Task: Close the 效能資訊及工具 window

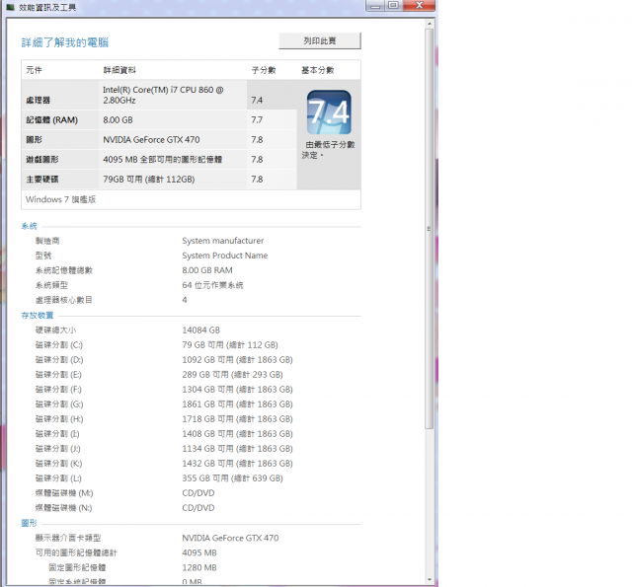Action: coord(419,5)
